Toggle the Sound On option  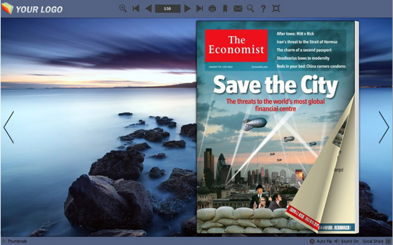(x=346, y=241)
